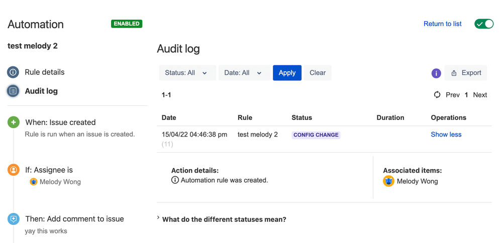The width and height of the screenshot is (502, 243).
Task: Click Melody Wong avatar under Associated items
Action: point(388,181)
